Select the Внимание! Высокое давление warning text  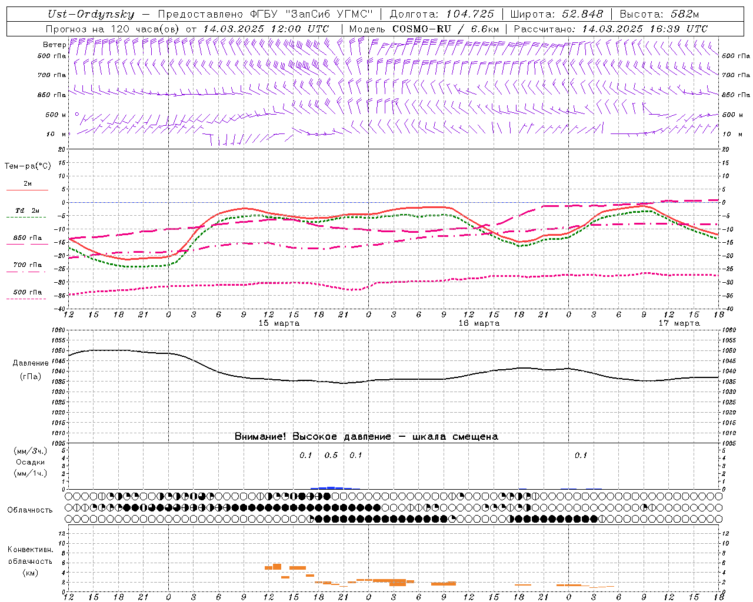pos(366,437)
